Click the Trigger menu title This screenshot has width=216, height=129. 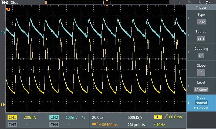pos(201,8)
